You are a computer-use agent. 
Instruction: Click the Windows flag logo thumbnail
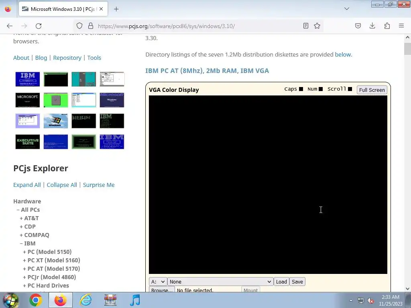click(56, 121)
